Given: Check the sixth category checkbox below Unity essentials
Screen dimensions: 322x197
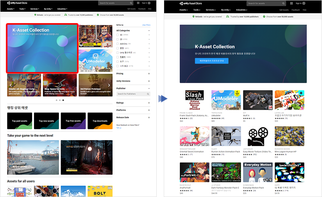Looking at the screenshot, I should click(x=118, y=57).
